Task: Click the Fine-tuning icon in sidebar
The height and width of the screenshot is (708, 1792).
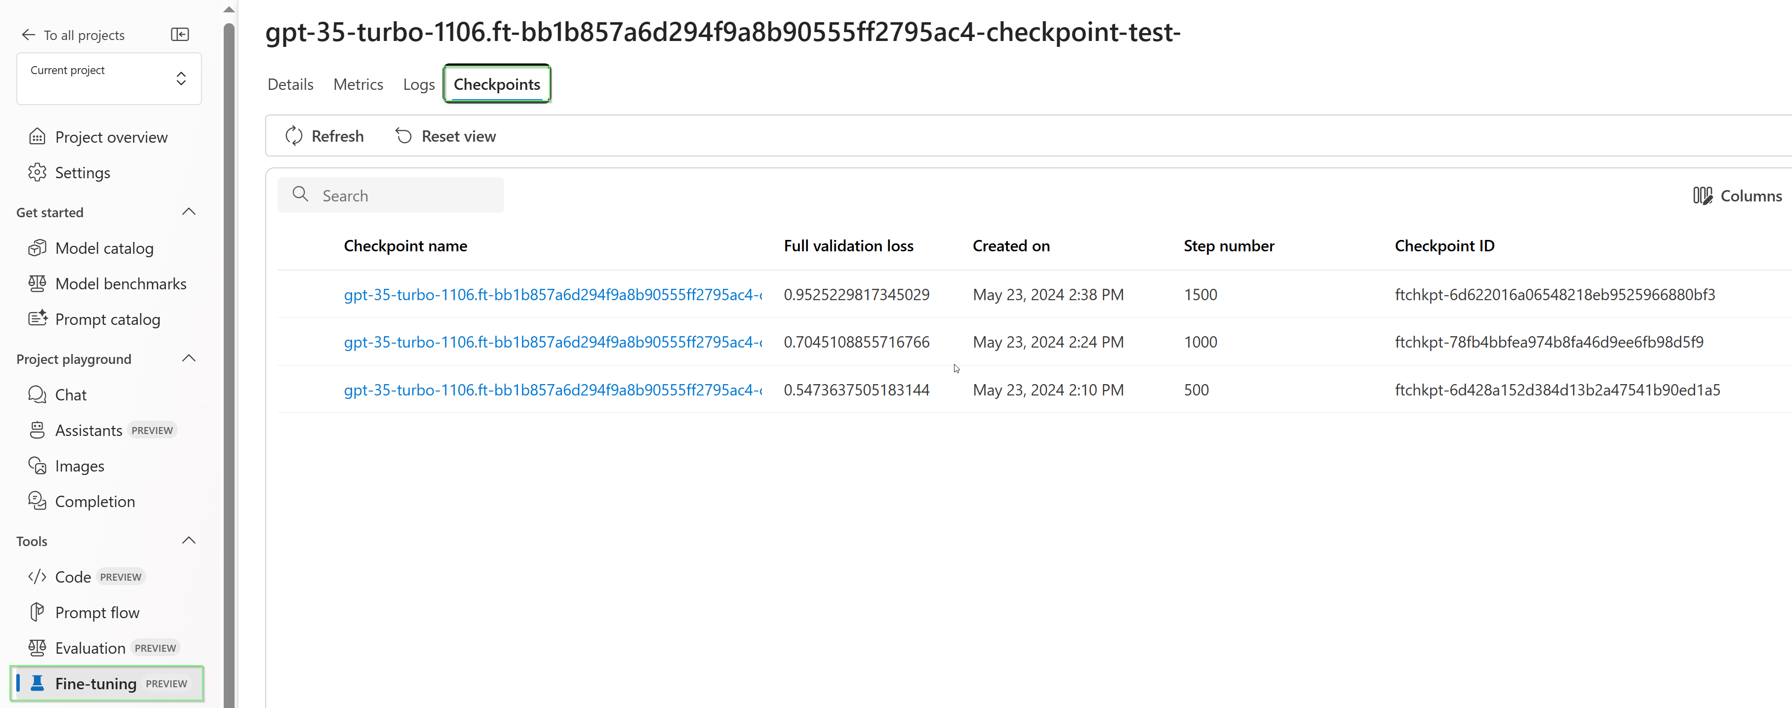Action: pyautogui.click(x=41, y=683)
